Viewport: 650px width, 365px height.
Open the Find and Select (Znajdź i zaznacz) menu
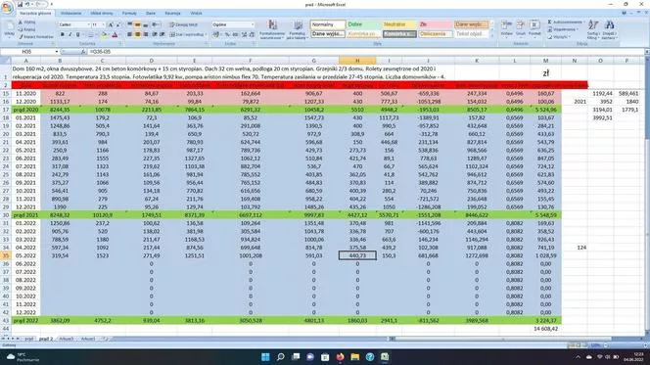click(x=609, y=29)
